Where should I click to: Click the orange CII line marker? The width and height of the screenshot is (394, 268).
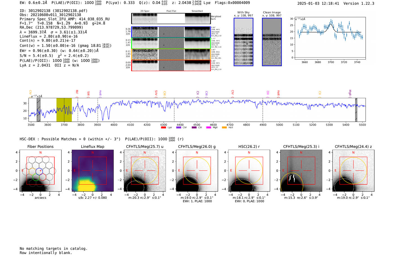click(320, 94)
